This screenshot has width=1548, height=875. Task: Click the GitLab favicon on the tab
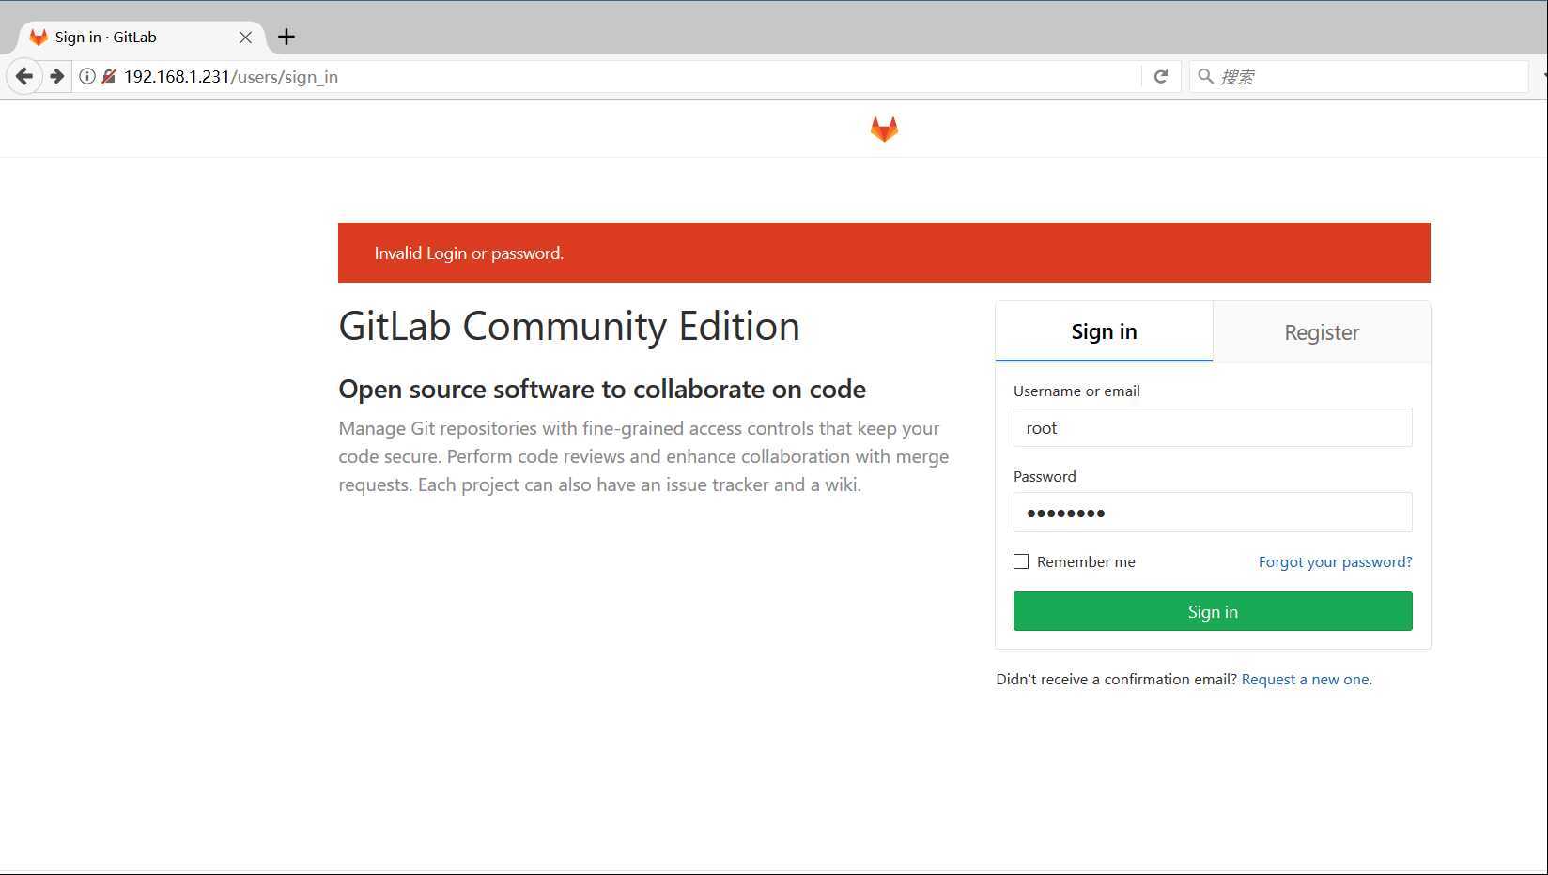click(x=38, y=37)
